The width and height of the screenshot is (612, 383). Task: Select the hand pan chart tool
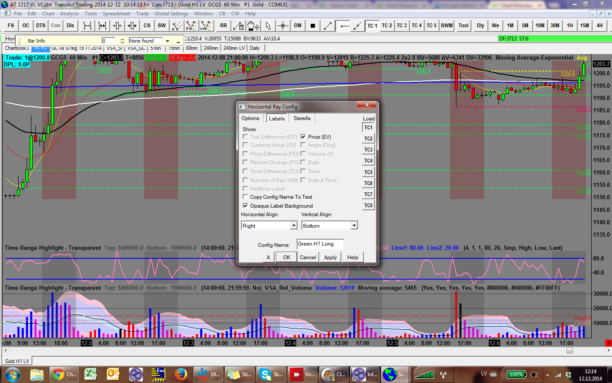253,26
